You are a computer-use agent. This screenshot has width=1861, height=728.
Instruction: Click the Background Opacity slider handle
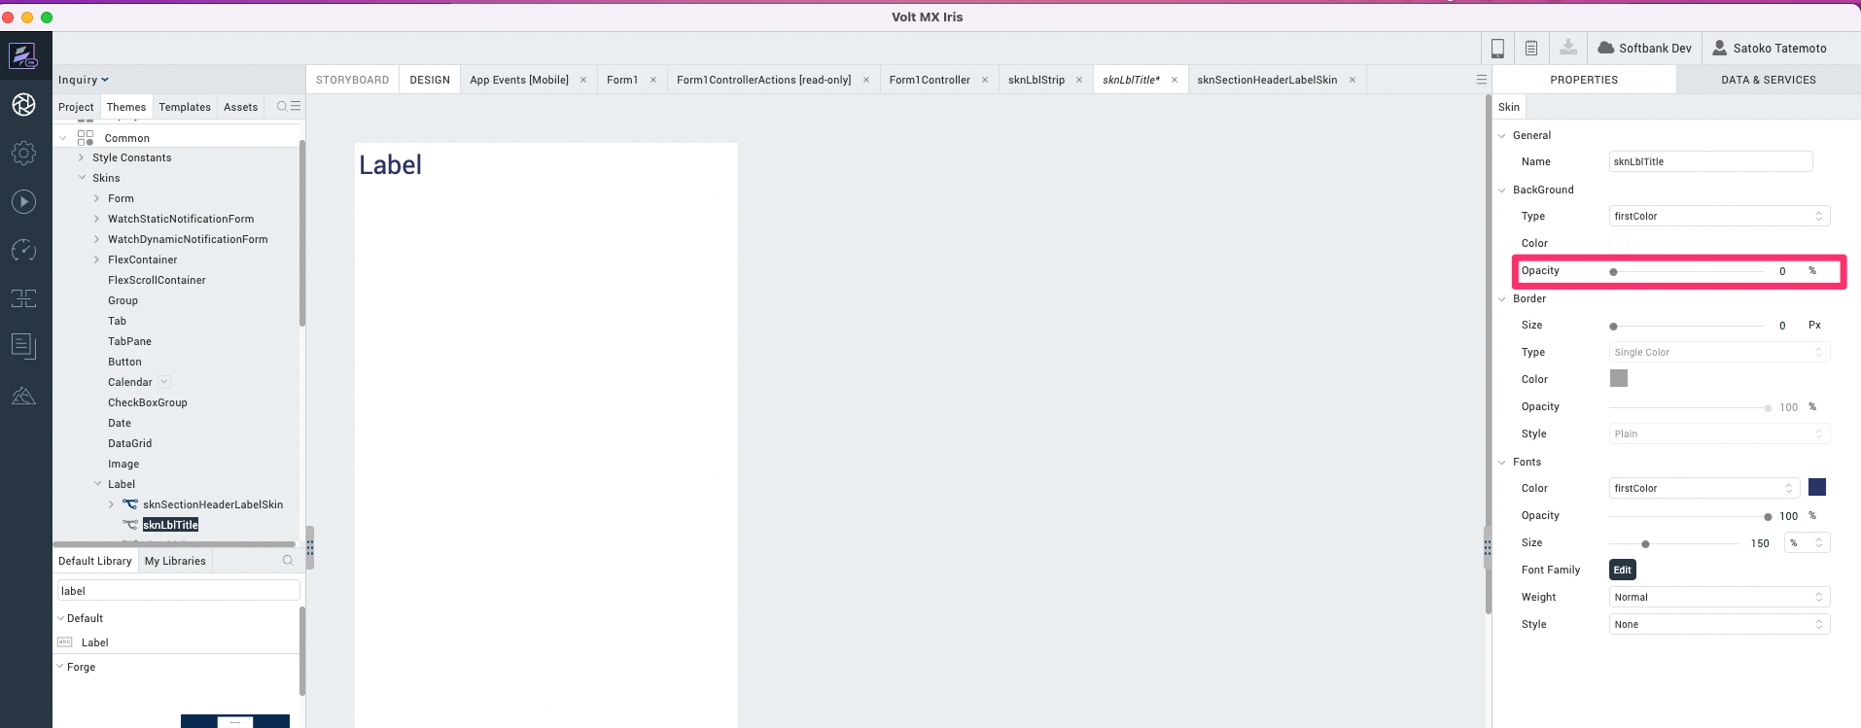click(x=1613, y=272)
